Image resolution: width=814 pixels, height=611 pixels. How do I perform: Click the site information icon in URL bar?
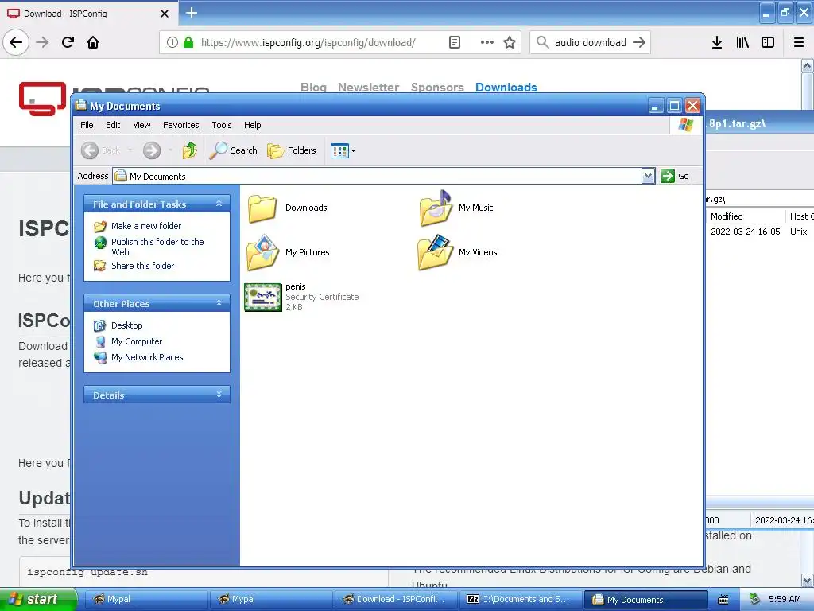coord(172,43)
